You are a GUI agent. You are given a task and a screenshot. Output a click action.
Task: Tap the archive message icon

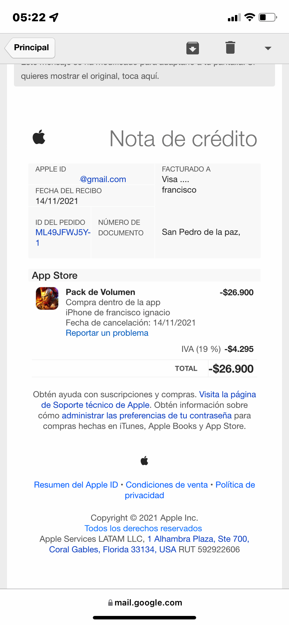pyautogui.click(x=193, y=48)
